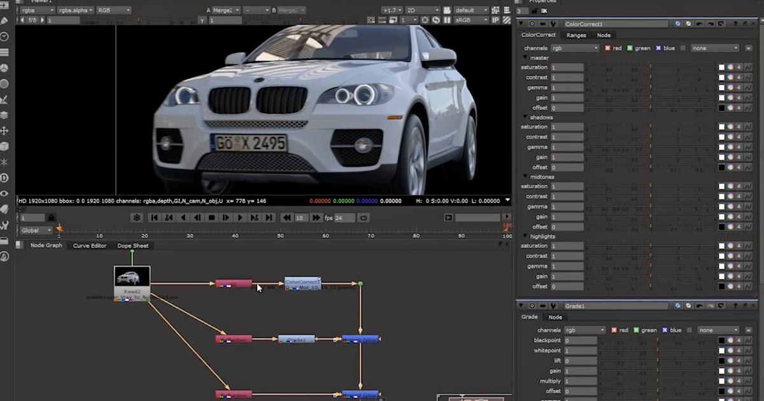Toggle Grade1 blue channel checkbox
This screenshot has width=764, height=401.
(665, 330)
